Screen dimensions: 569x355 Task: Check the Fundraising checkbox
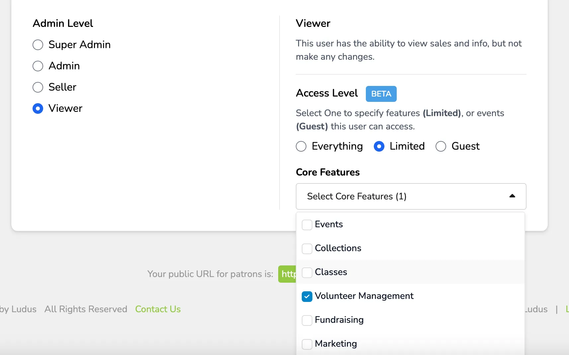click(307, 320)
